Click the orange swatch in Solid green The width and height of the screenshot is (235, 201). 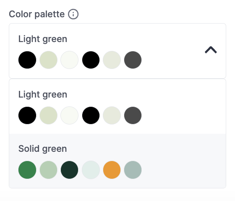pyautogui.click(x=112, y=170)
